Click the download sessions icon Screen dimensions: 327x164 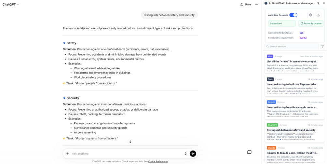click(x=318, y=15)
